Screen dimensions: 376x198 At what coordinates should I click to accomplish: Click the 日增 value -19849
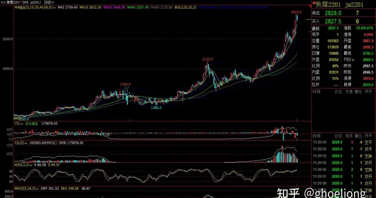click(333, 54)
